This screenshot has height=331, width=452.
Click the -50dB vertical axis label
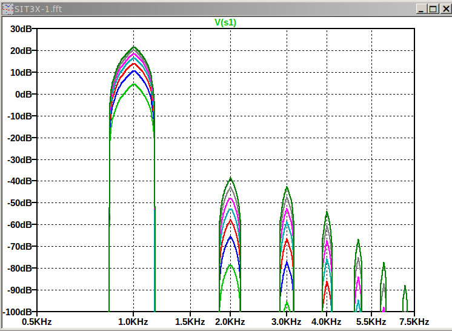19,203
